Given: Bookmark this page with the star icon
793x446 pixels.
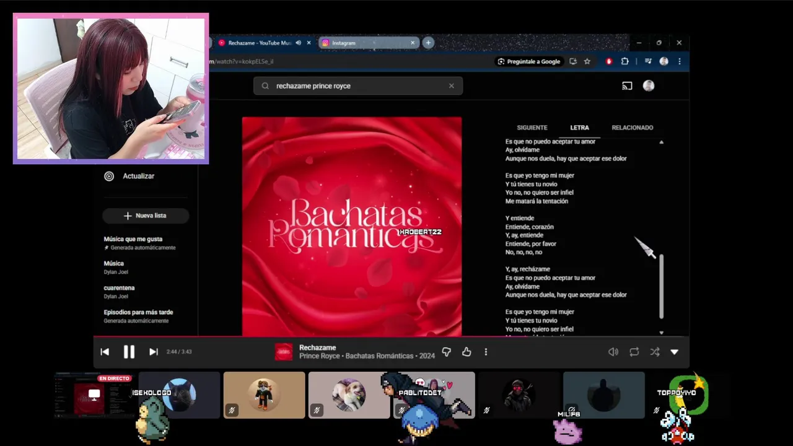Looking at the screenshot, I should (587, 61).
